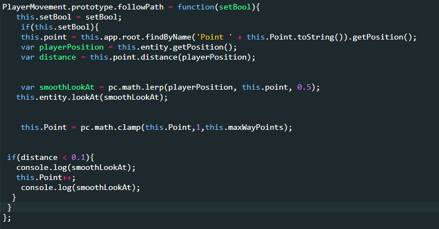Click the '0.5' lerp value
Screen dimensions: 439x229
click(x=304, y=87)
